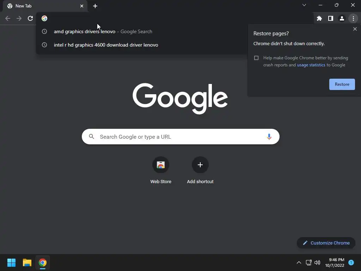Open tab search chevron in title bar
The height and width of the screenshot is (271, 361).
(304, 5)
